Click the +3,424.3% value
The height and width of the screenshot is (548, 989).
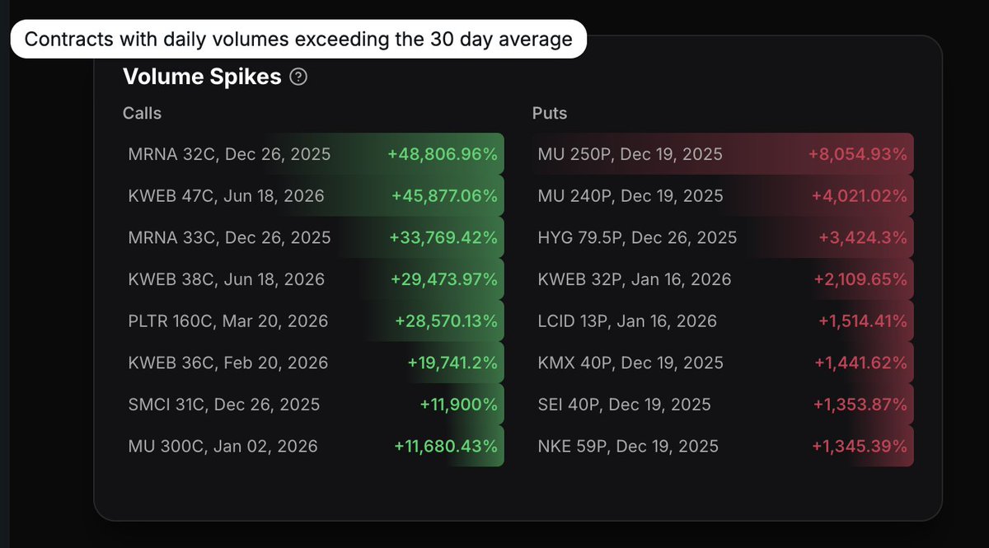(x=863, y=237)
